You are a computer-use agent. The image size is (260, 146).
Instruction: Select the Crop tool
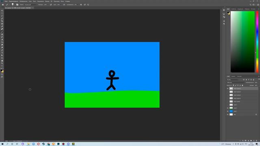[x=2, y=21]
